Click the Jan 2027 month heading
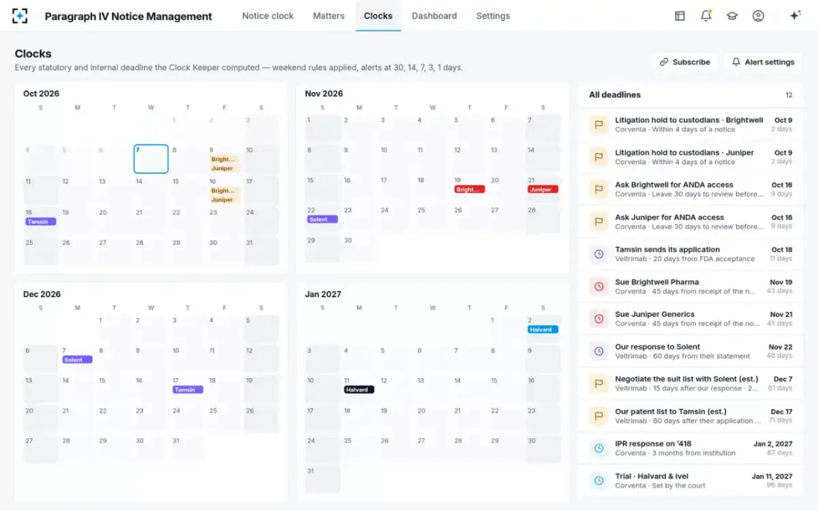The height and width of the screenshot is (511, 818). tap(322, 294)
